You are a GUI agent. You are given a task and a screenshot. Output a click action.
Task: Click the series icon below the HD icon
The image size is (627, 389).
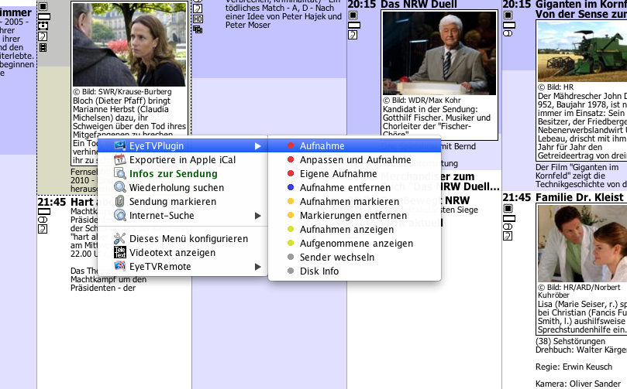pos(198,29)
